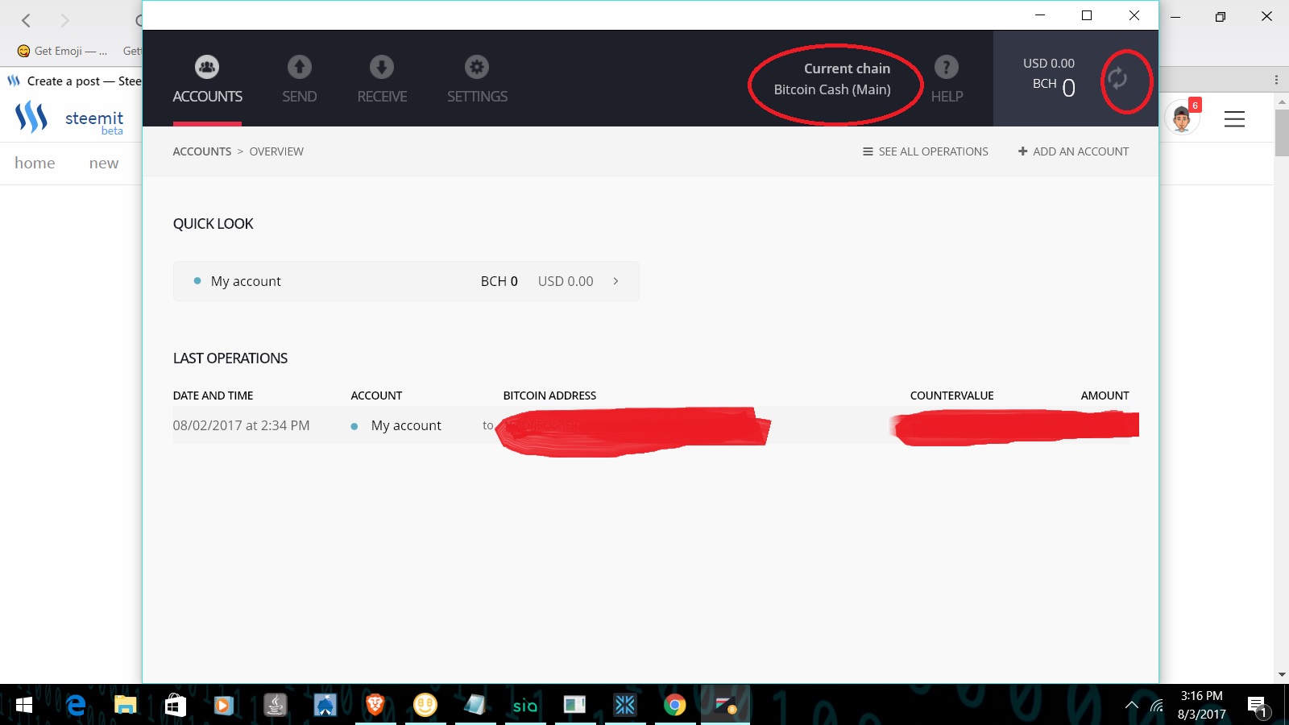The height and width of the screenshot is (725, 1289).
Task: Open the Help section
Action: (947, 80)
